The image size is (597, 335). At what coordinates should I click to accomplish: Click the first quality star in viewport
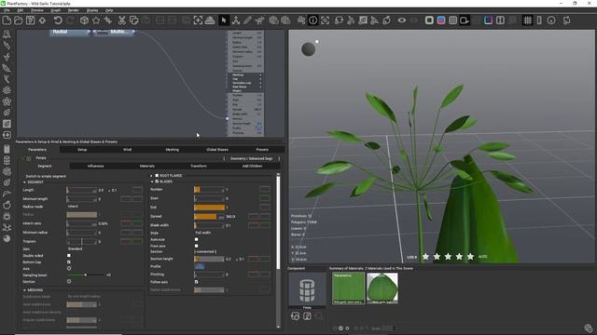[x=425, y=257]
